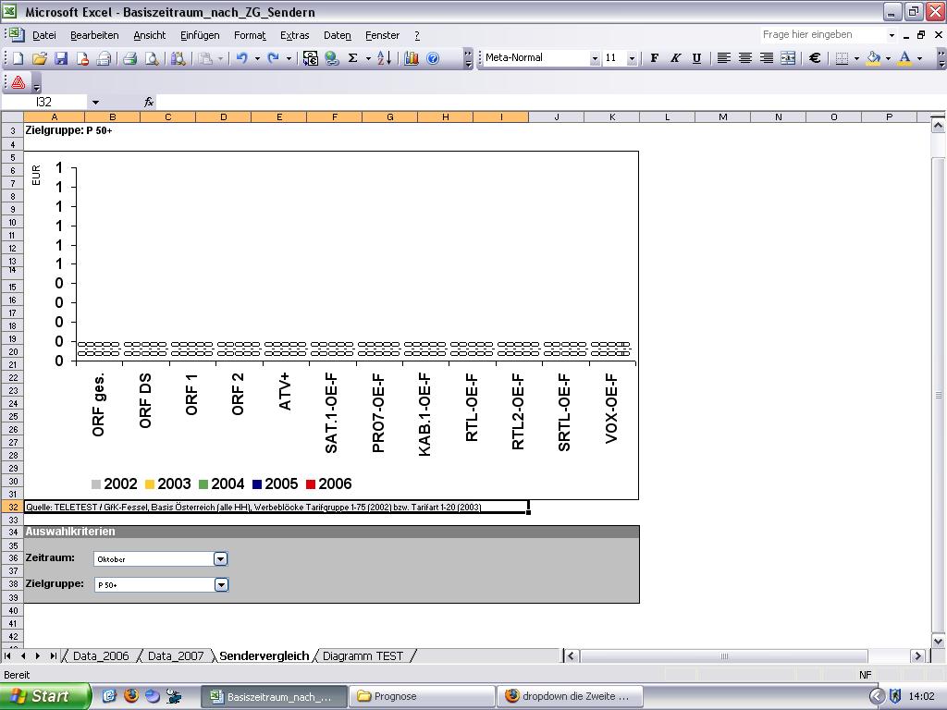Click the 2006 red legend entry in chart
Viewport: 947px width, 710px height.
pyautogui.click(x=328, y=484)
